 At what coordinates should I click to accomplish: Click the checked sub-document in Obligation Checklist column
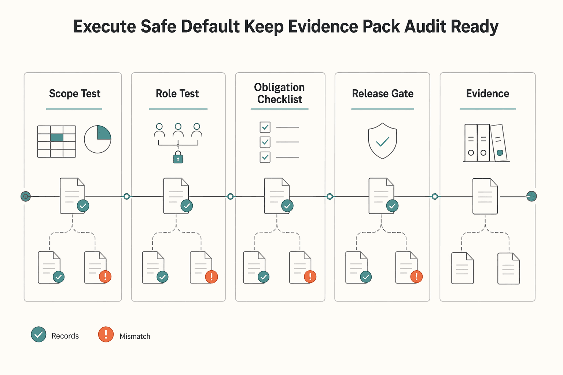point(256,267)
